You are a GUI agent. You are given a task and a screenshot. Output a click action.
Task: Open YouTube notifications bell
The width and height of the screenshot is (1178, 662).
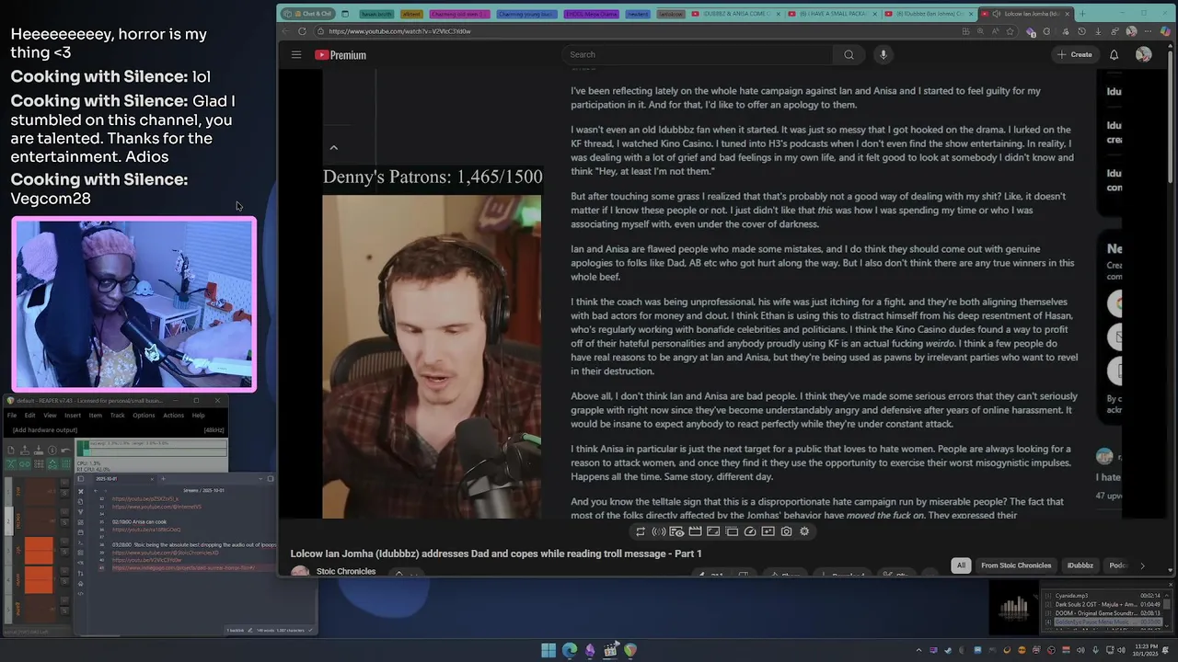tap(1114, 54)
